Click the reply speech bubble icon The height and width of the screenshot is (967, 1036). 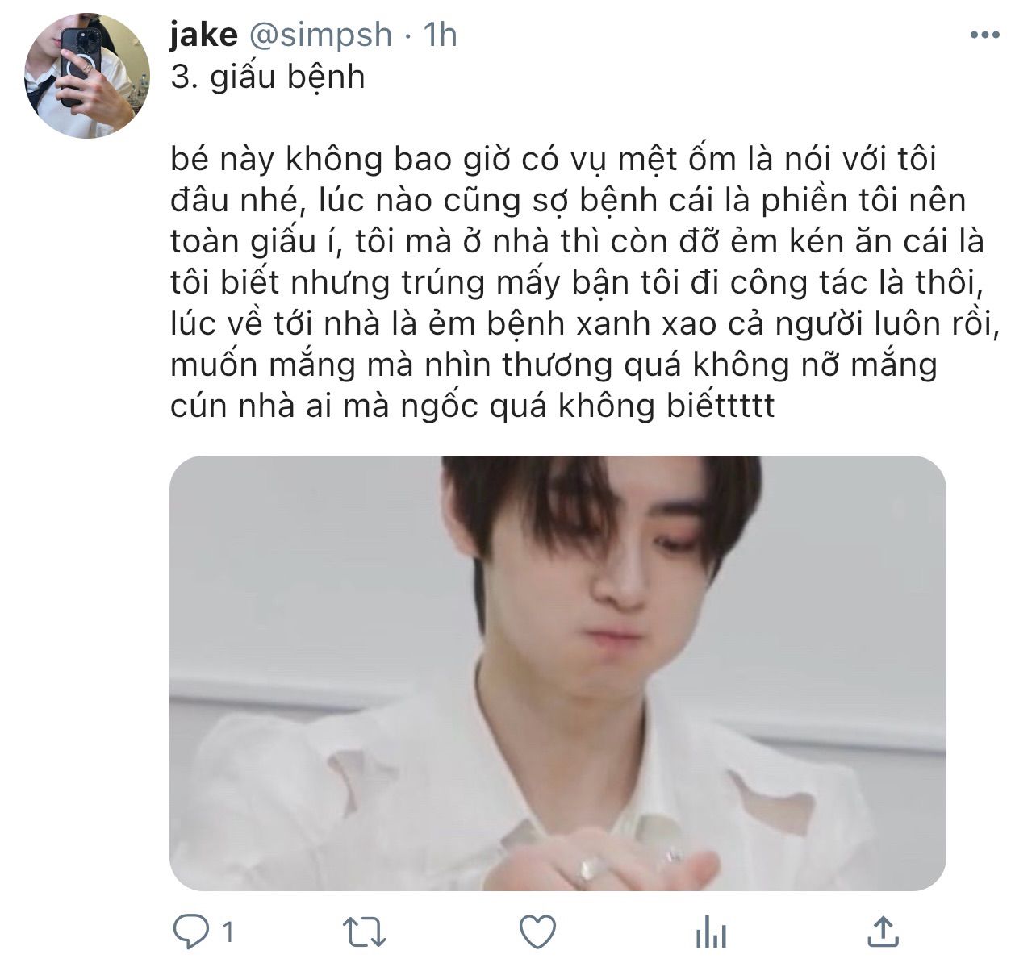pos(192,932)
